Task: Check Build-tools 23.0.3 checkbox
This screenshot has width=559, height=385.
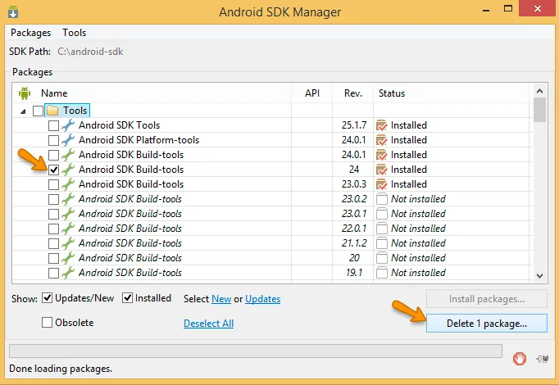Action: [53, 184]
